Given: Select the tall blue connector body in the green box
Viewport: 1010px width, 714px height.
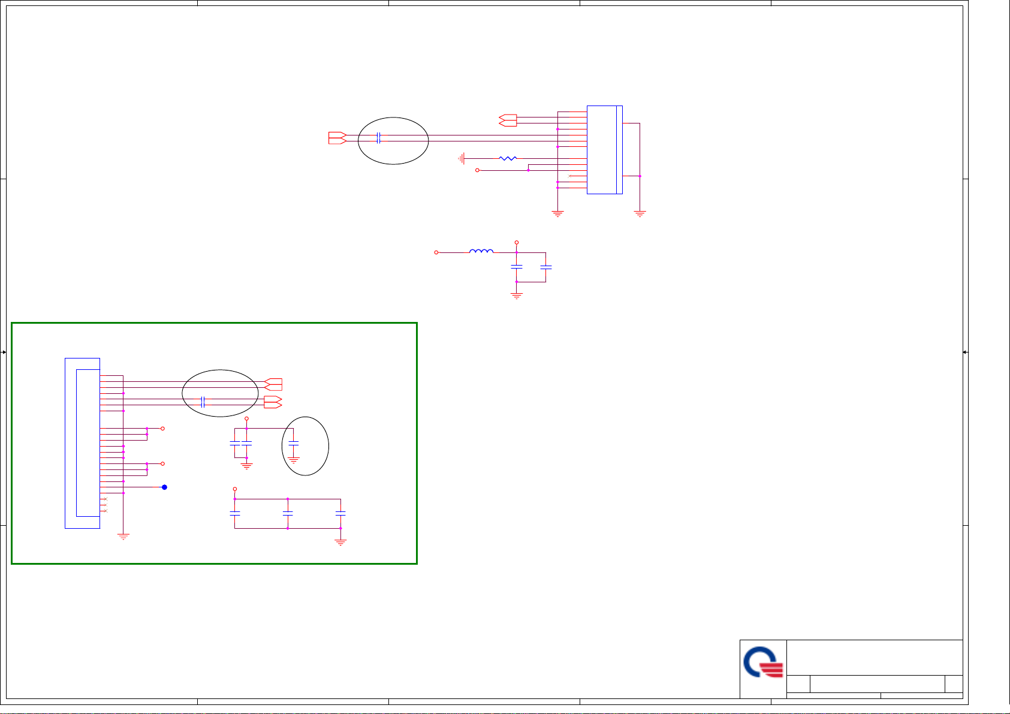Looking at the screenshot, I should [82, 443].
